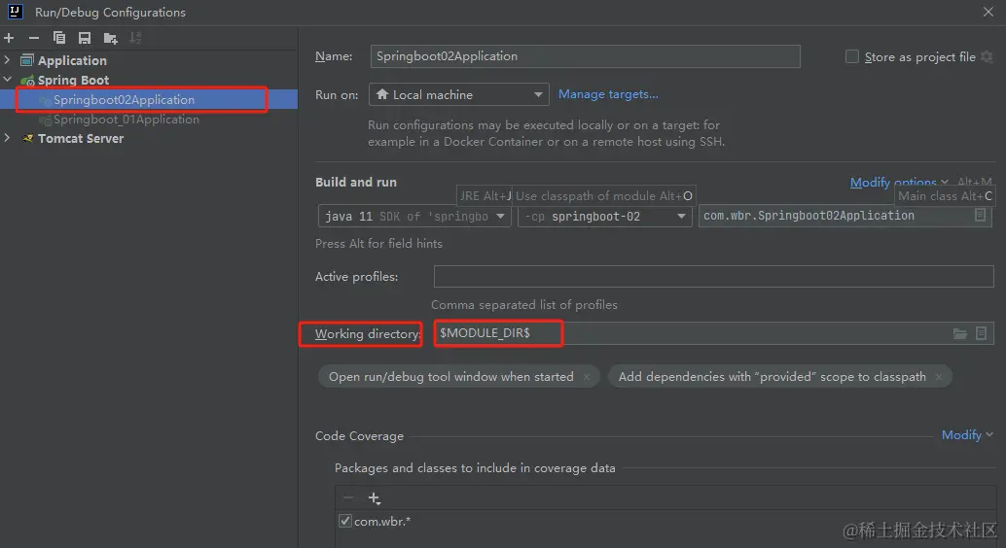This screenshot has width=1006, height=548.
Task: Click the Working directory label
Action: (367, 334)
